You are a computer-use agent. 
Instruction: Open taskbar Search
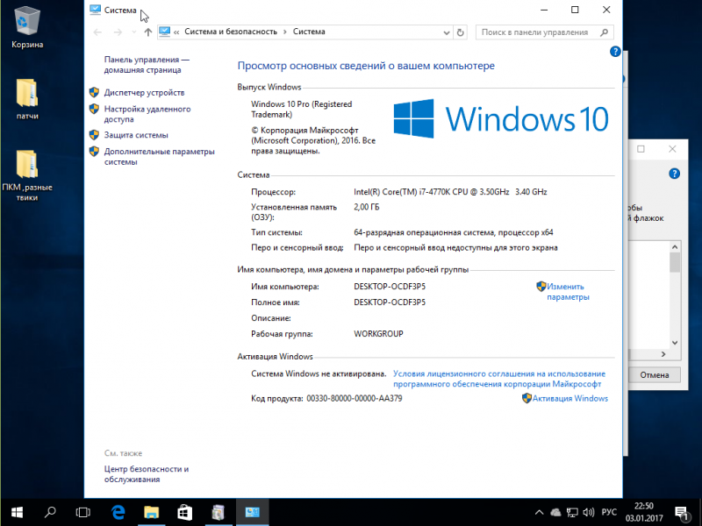(x=50, y=512)
